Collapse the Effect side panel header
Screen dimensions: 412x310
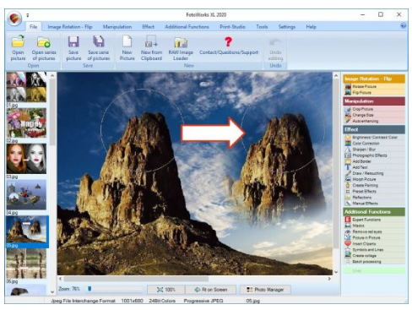(x=374, y=129)
